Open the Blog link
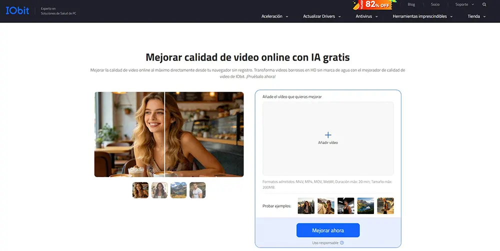Viewport: 500px width, 251px height. (x=411, y=4)
